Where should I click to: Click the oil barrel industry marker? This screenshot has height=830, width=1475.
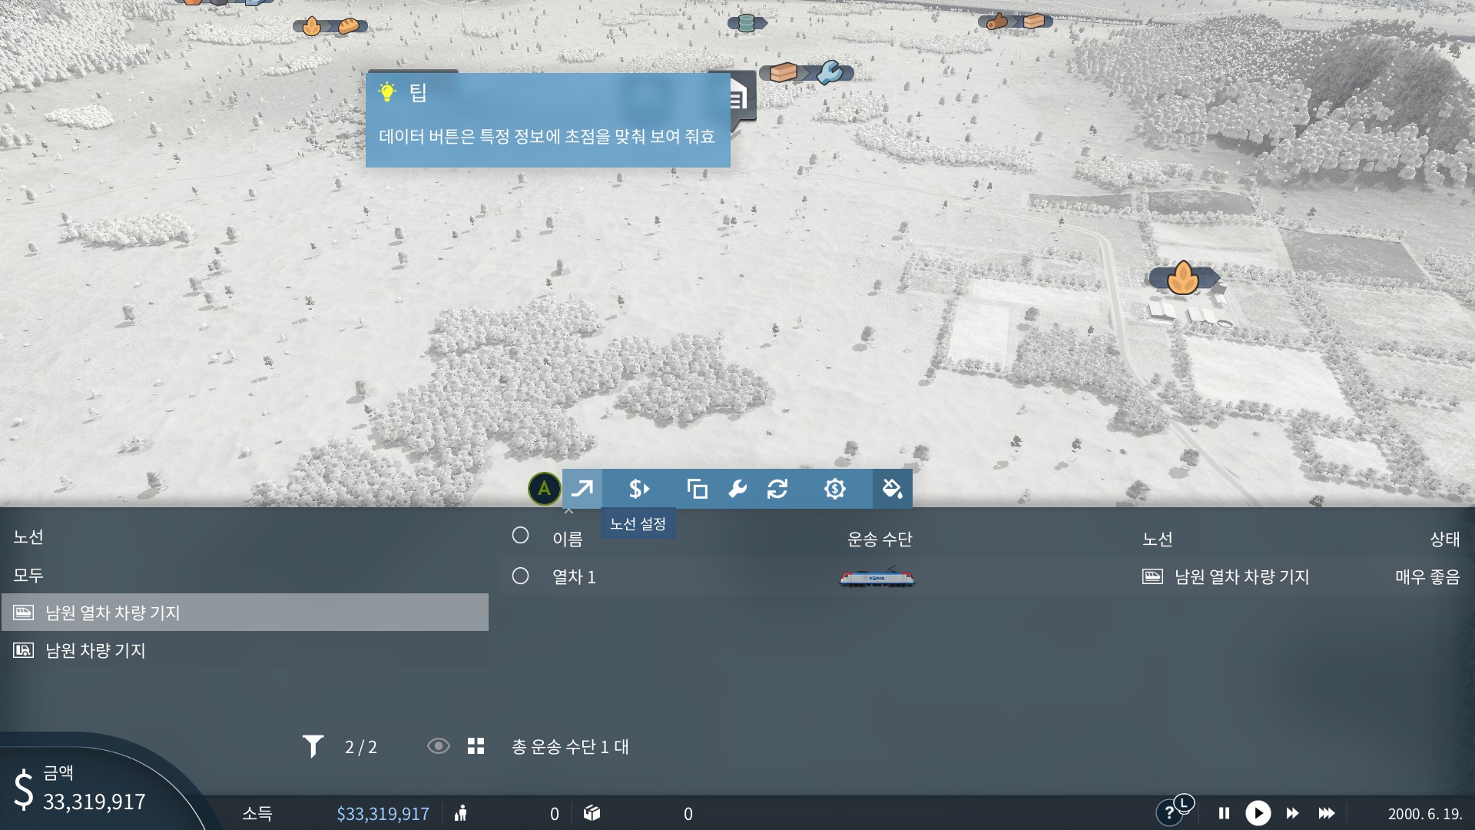(746, 23)
